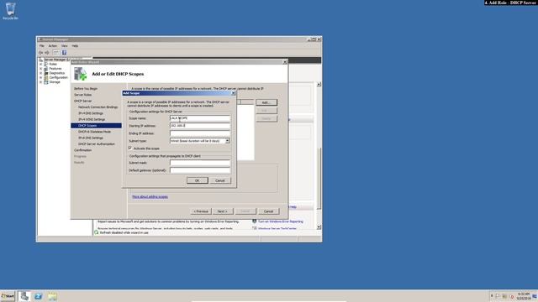
Task: Select the highlighted DHCP Scopes wizard step
Action: pos(96,126)
